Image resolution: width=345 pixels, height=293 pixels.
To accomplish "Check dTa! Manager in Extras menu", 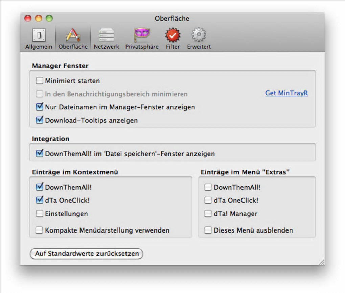I will [x=208, y=214].
